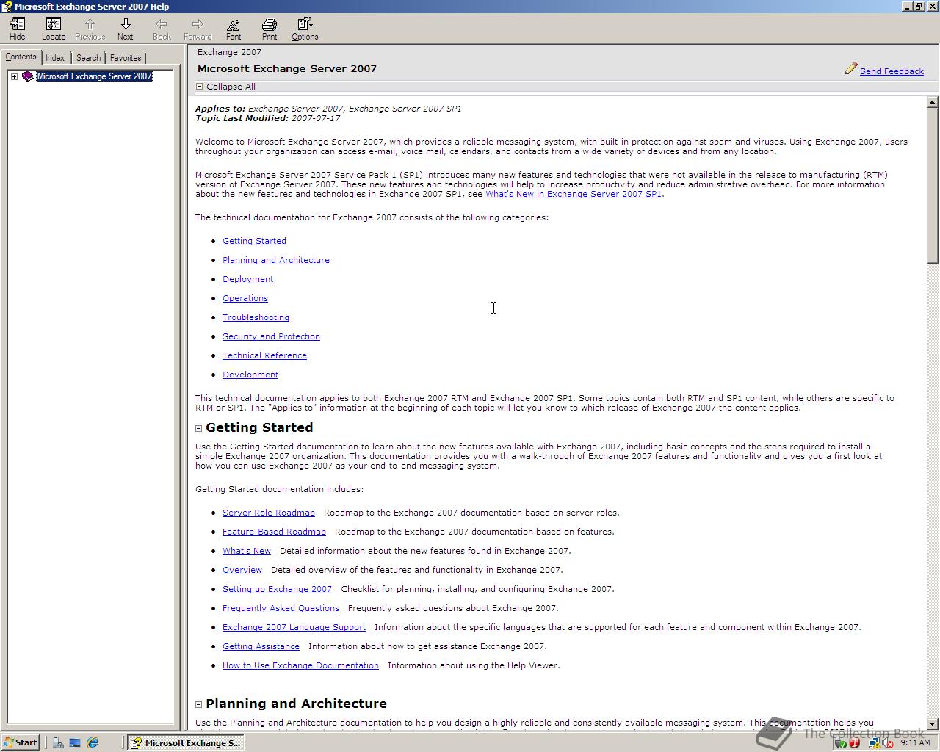Image resolution: width=940 pixels, height=752 pixels.
Task: Click the purple book icon in Contents tree
Action: pyautogui.click(x=28, y=76)
